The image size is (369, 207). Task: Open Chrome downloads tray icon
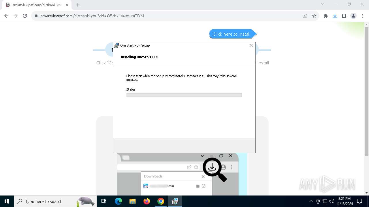coord(335,16)
